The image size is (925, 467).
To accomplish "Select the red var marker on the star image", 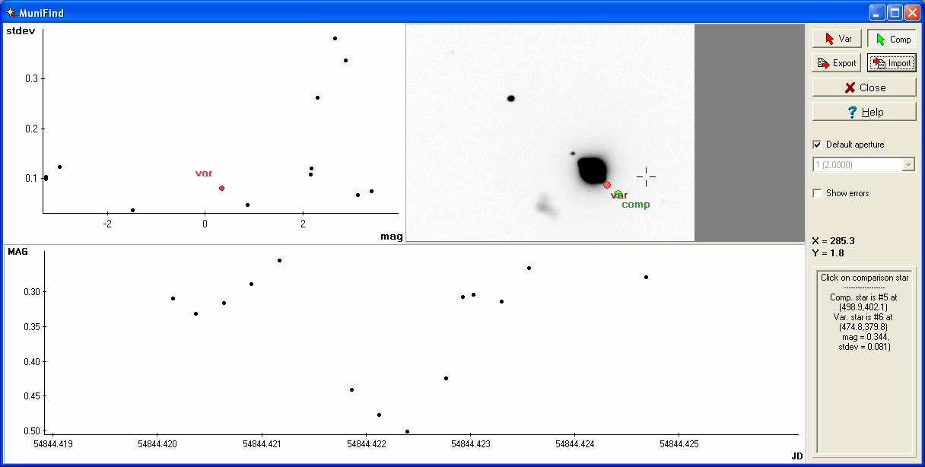I will (x=607, y=185).
